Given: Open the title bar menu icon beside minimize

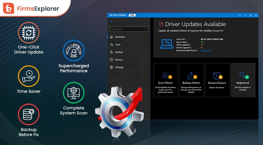Looking at the screenshot, I should point(240,15).
